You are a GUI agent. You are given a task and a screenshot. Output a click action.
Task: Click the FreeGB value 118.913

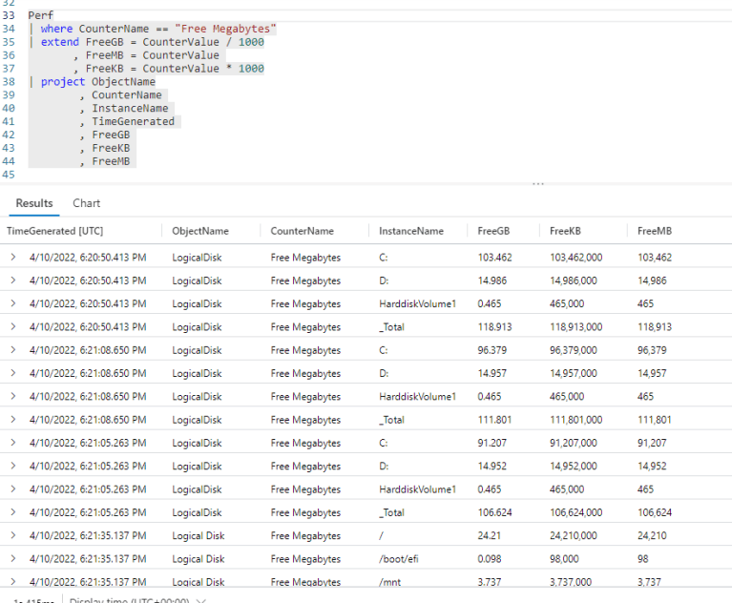(494, 326)
